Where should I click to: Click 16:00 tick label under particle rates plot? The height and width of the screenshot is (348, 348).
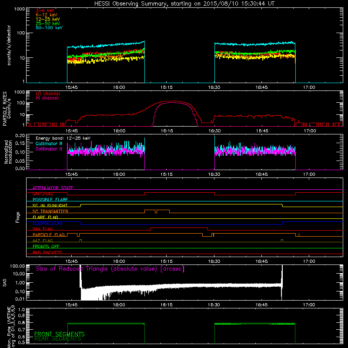pos(119,131)
